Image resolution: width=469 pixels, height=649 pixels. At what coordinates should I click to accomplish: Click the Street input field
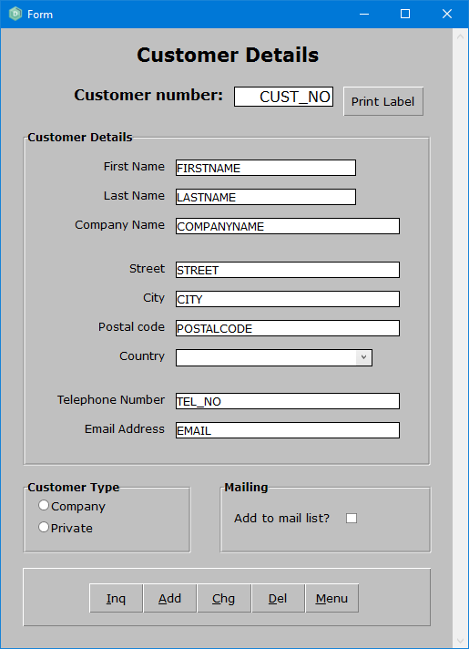tap(288, 270)
